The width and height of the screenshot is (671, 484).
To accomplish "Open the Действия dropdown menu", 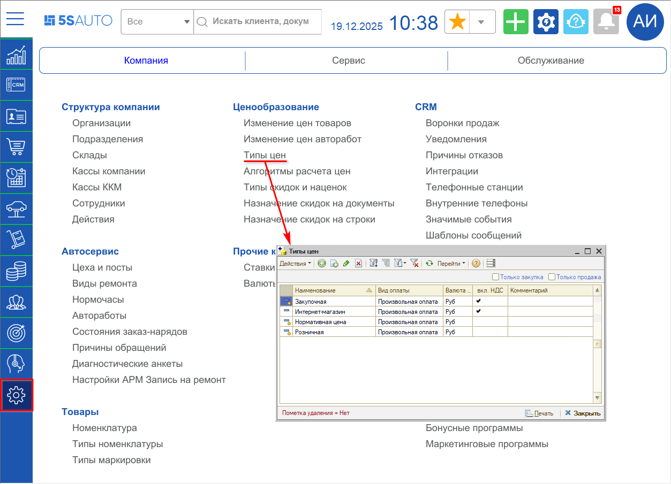I will (x=295, y=263).
